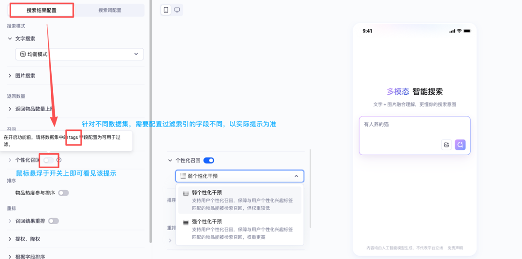Expand 个性化召回 row in left panel

pos(10,160)
